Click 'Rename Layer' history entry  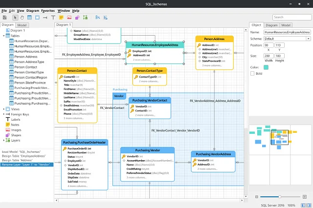[x=27, y=165]
